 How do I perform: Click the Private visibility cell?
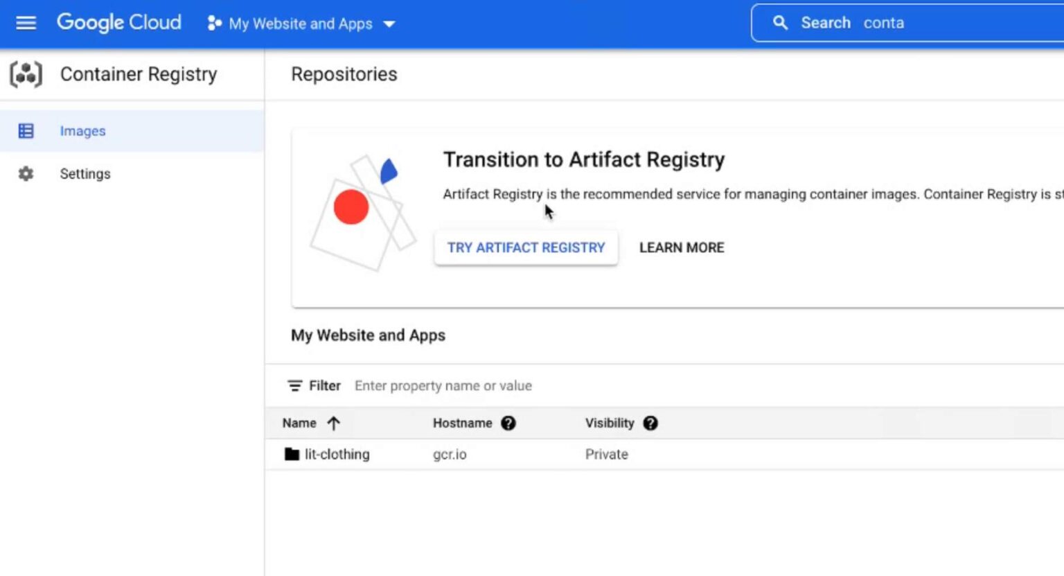tap(607, 454)
